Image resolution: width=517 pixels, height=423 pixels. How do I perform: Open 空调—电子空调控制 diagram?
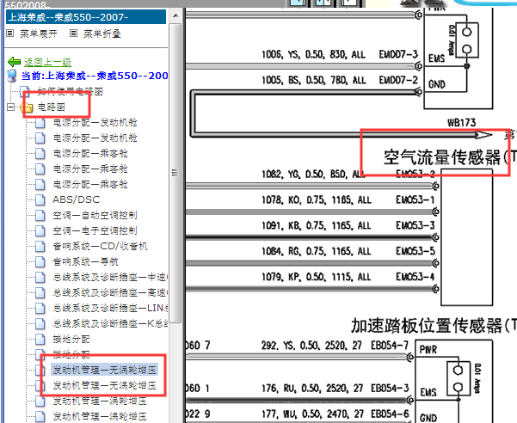tap(95, 230)
